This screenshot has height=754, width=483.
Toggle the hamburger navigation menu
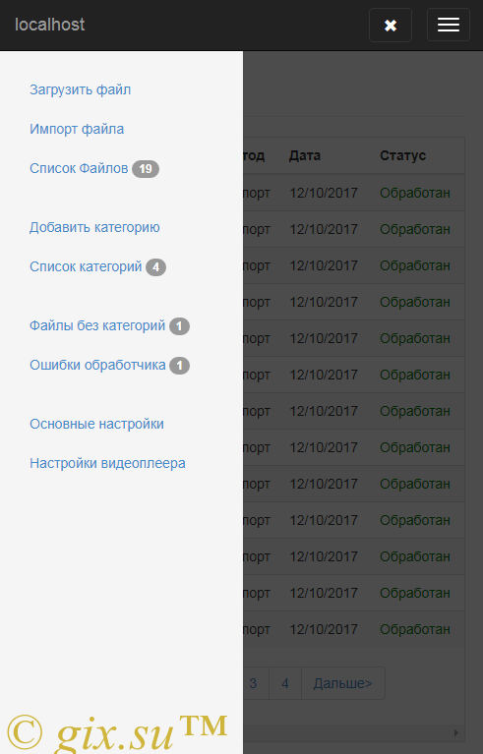(x=449, y=25)
